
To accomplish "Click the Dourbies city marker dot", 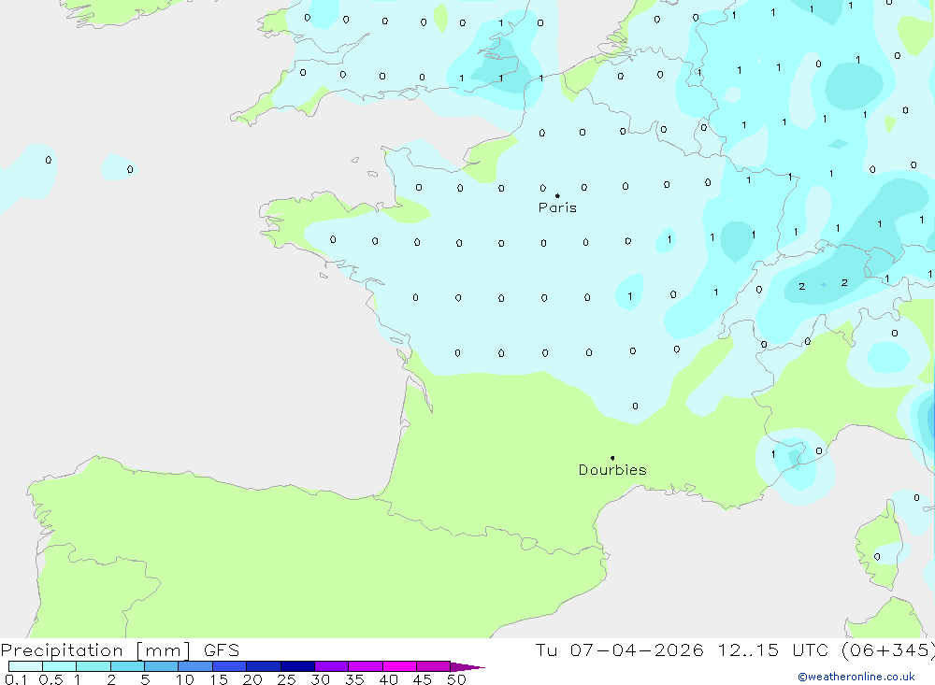I will point(612,458).
